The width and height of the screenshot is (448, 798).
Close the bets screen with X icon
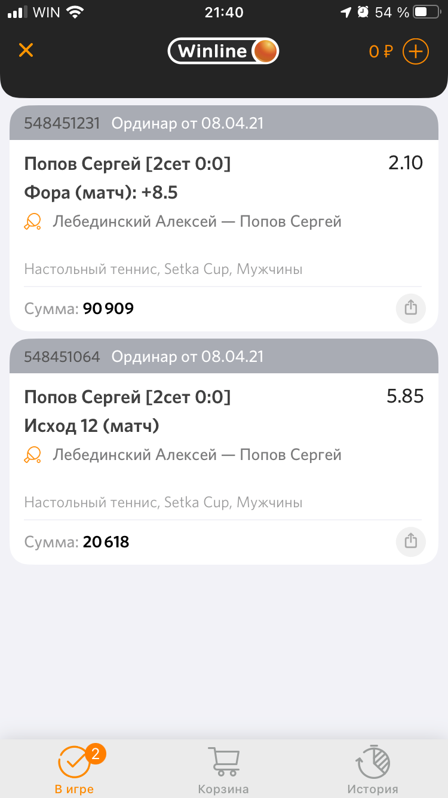[x=26, y=50]
